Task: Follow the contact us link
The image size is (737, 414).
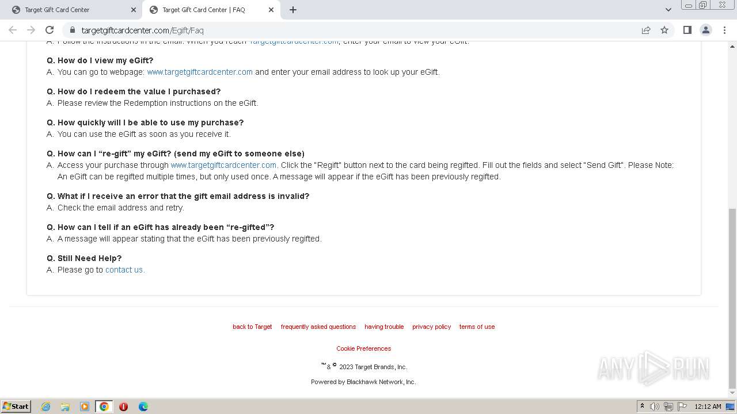Action: tap(125, 270)
